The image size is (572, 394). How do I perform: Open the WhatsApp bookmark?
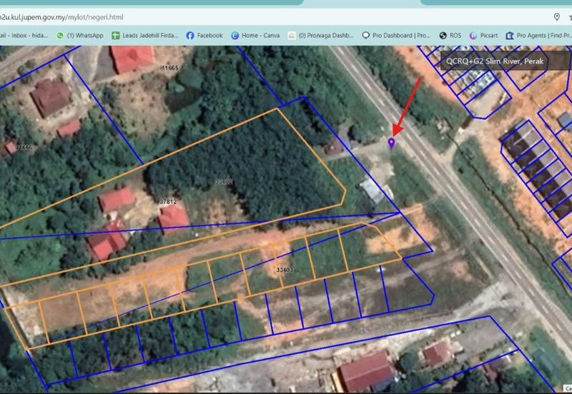point(79,35)
